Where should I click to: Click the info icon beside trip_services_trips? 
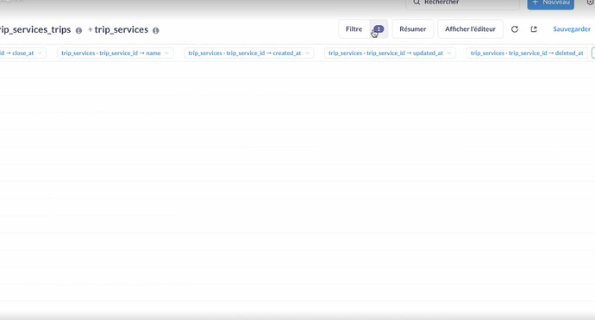coord(78,30)
